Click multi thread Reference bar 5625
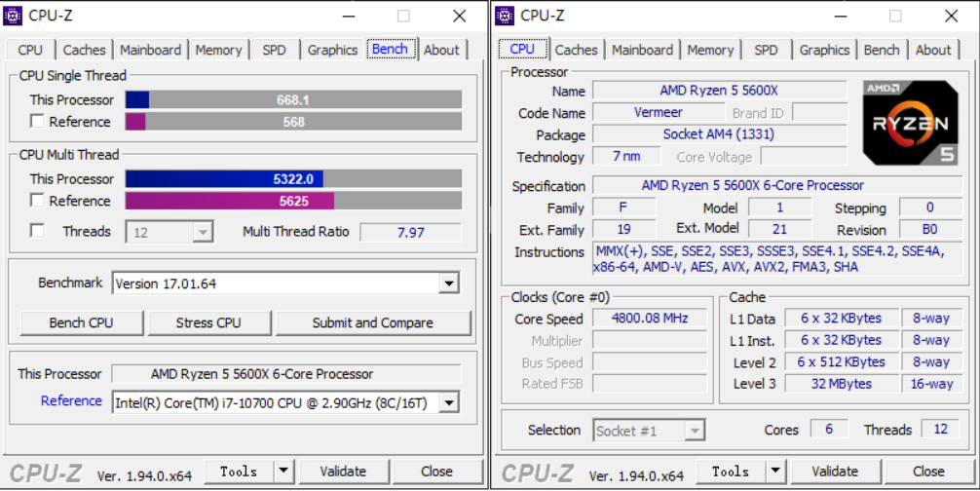980x491 pixels. (294, 201)
